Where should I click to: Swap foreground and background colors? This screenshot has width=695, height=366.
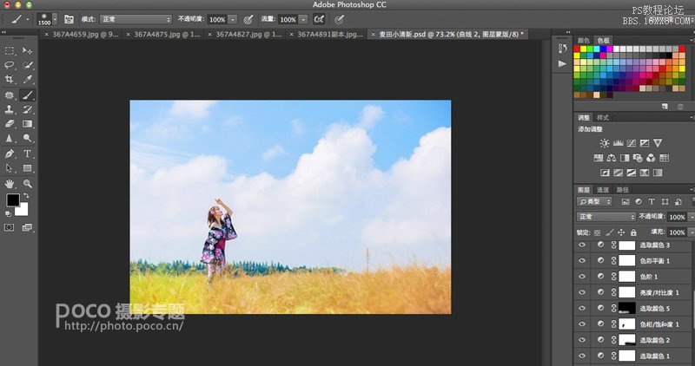pos(27,196)
